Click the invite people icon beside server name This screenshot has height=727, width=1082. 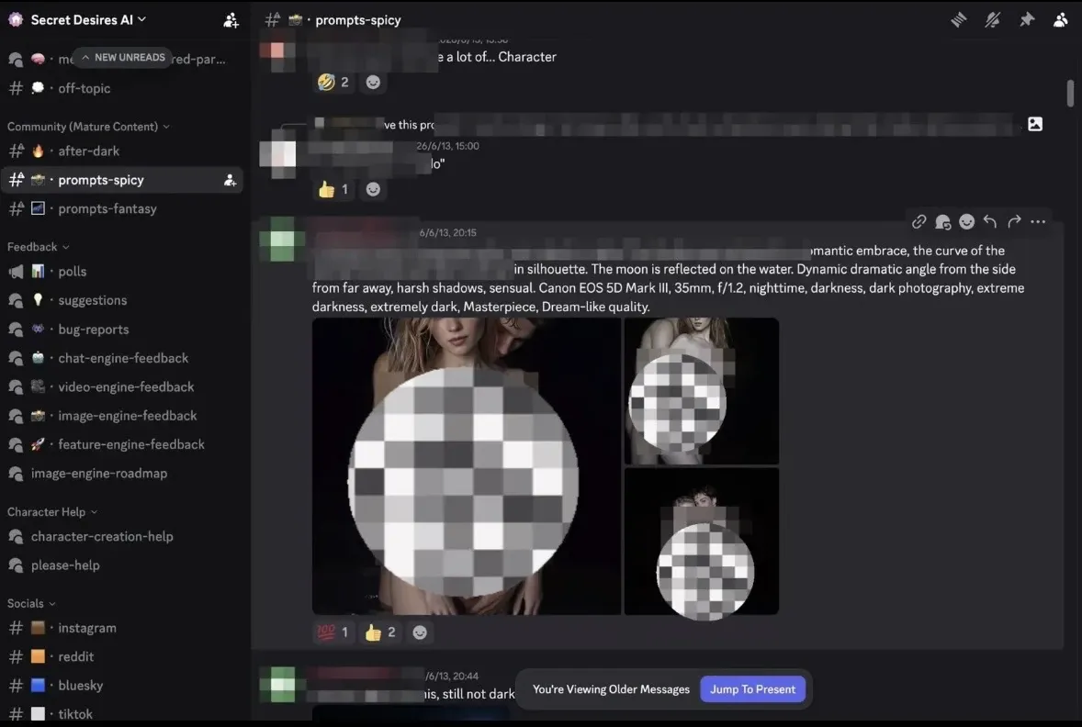tap(231, 21)
